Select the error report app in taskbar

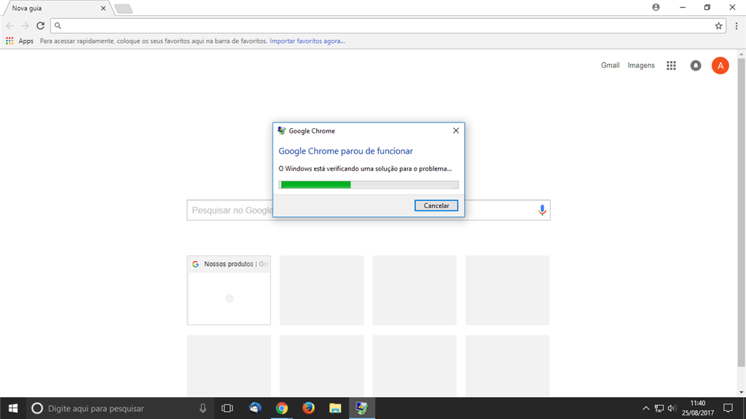tap(361, 408)
